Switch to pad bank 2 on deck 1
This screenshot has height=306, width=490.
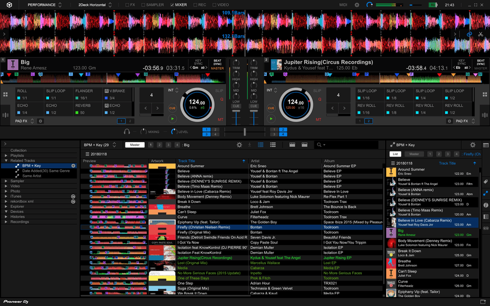tap(130, 121)
